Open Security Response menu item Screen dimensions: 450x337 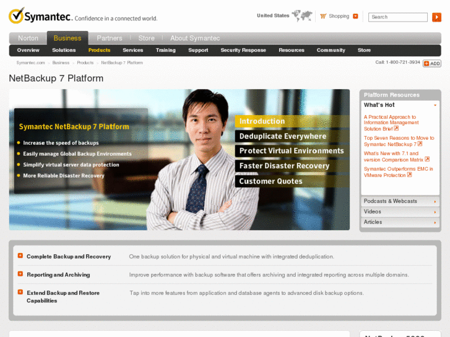243,50
